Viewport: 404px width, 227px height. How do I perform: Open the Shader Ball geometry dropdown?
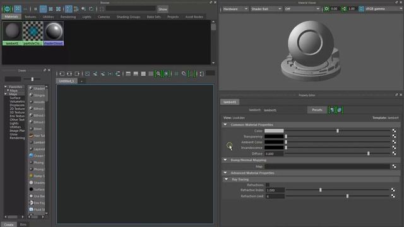pyautogui.click(x=266, y=9)
